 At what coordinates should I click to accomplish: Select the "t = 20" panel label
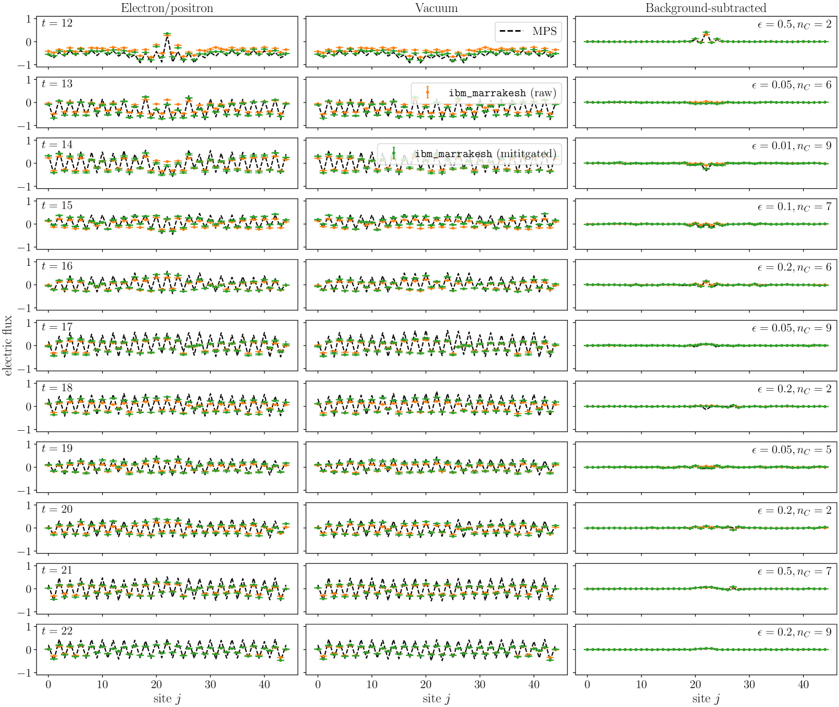57,509
